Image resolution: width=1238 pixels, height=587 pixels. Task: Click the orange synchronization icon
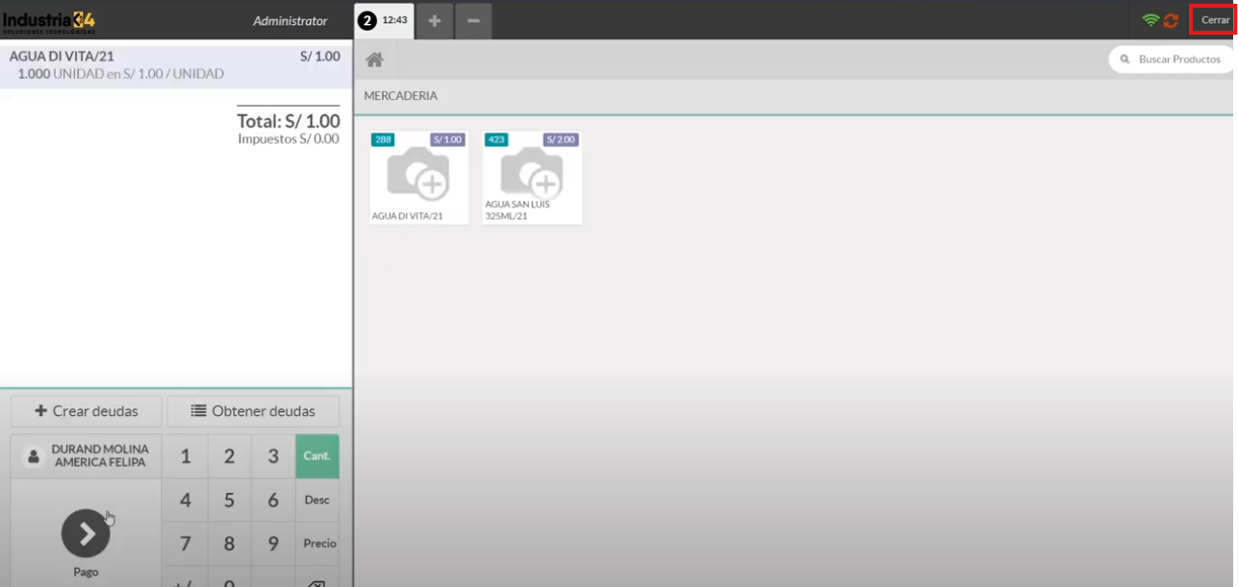click(1171, 20)
